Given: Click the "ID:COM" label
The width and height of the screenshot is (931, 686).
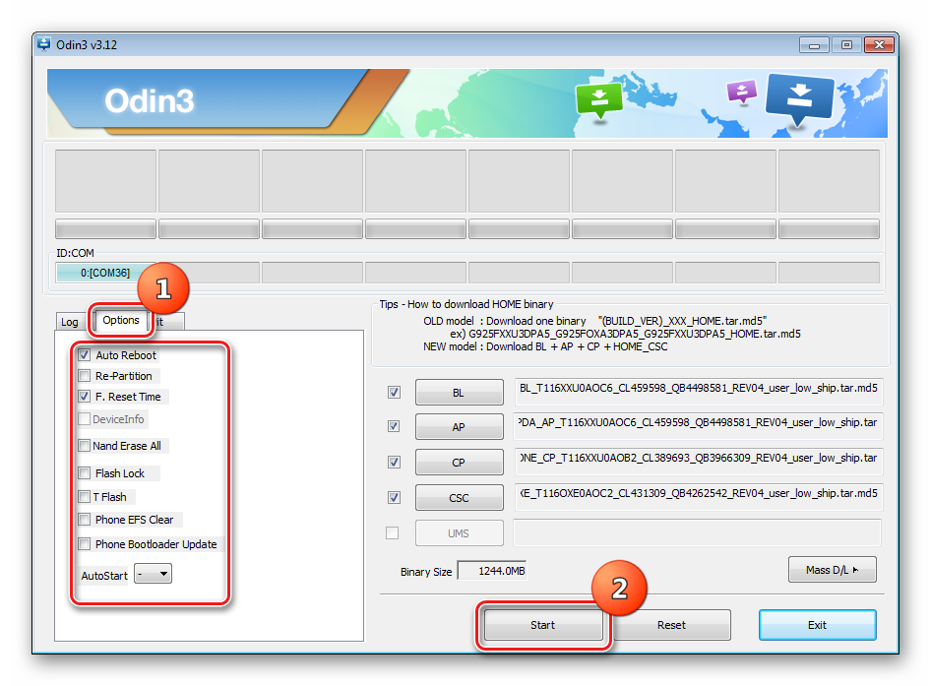Looking at the screenshot, I should coord(76,253).
